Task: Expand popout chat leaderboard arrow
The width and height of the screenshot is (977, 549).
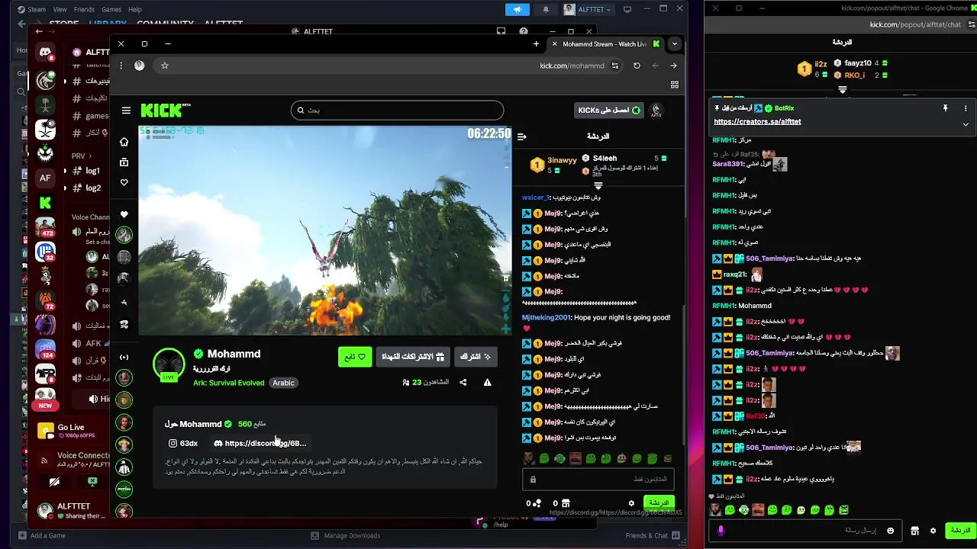Action: click(842, 90)
